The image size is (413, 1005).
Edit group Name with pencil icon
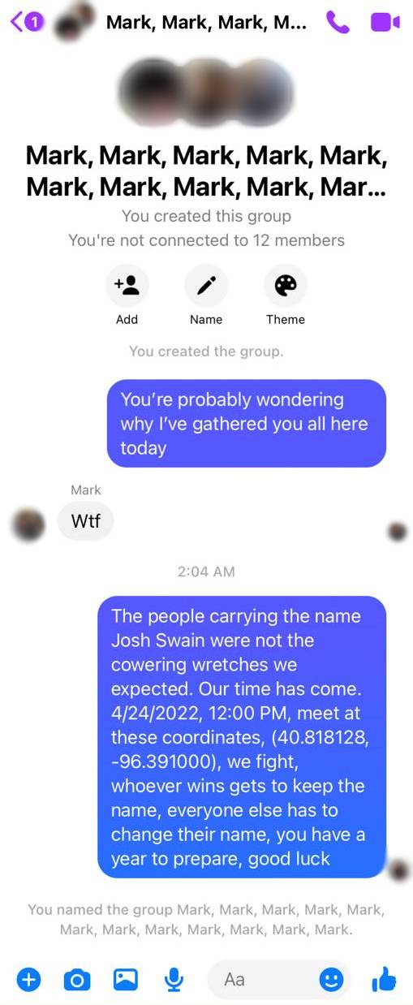pos(206,285)
